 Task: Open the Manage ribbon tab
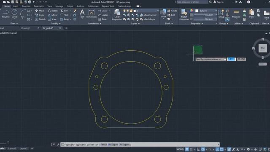tap(59, 6)
